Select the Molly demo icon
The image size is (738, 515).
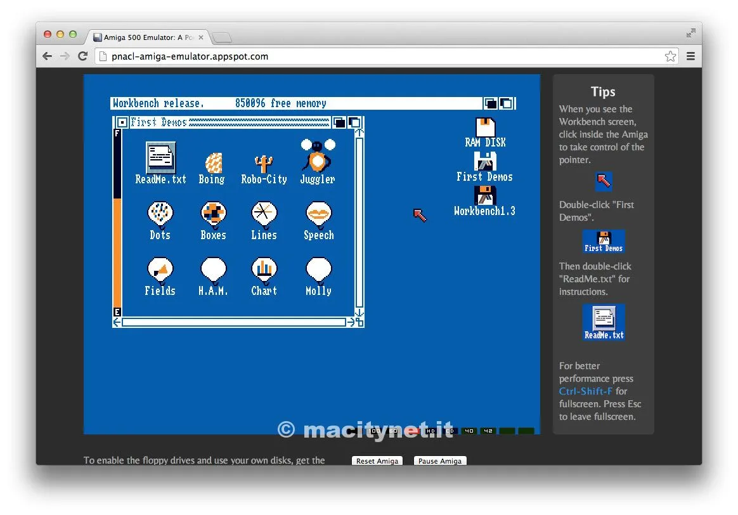(x=318, y=273)
